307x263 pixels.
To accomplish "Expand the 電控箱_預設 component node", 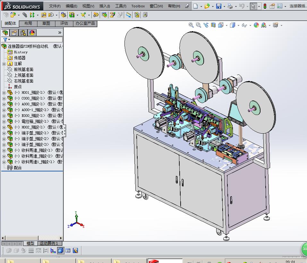I will [x=4, y=122].
